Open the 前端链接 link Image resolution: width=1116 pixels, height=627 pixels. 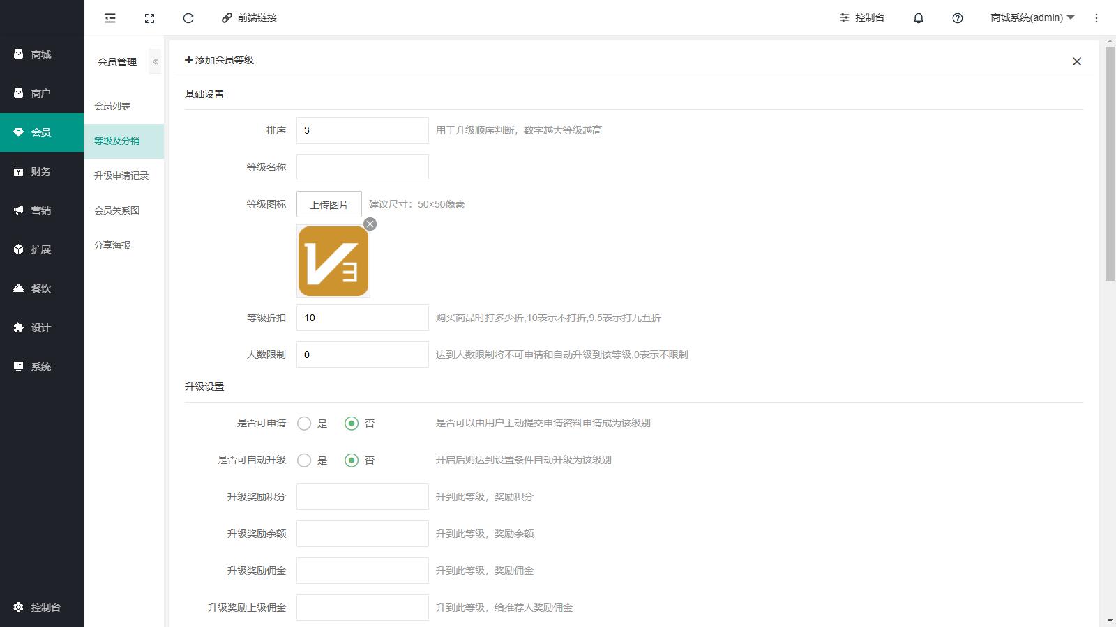coord(249,18)
